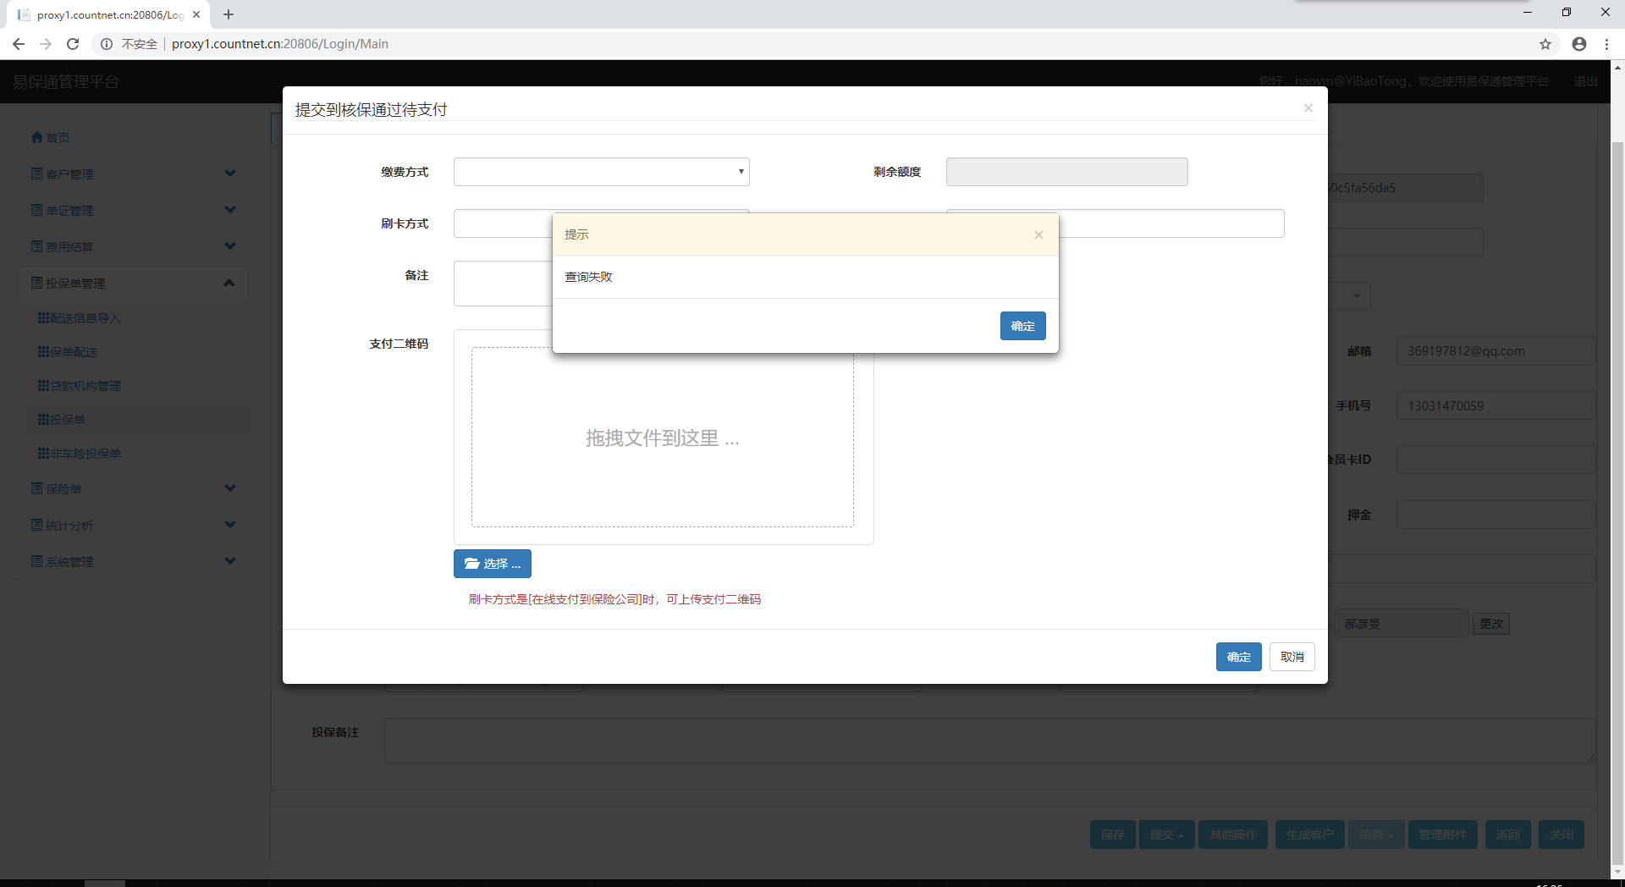Open 非车险投保单 in the sidebar
Viewport: 1625px width, 887px height.
(x=80, y=454)
